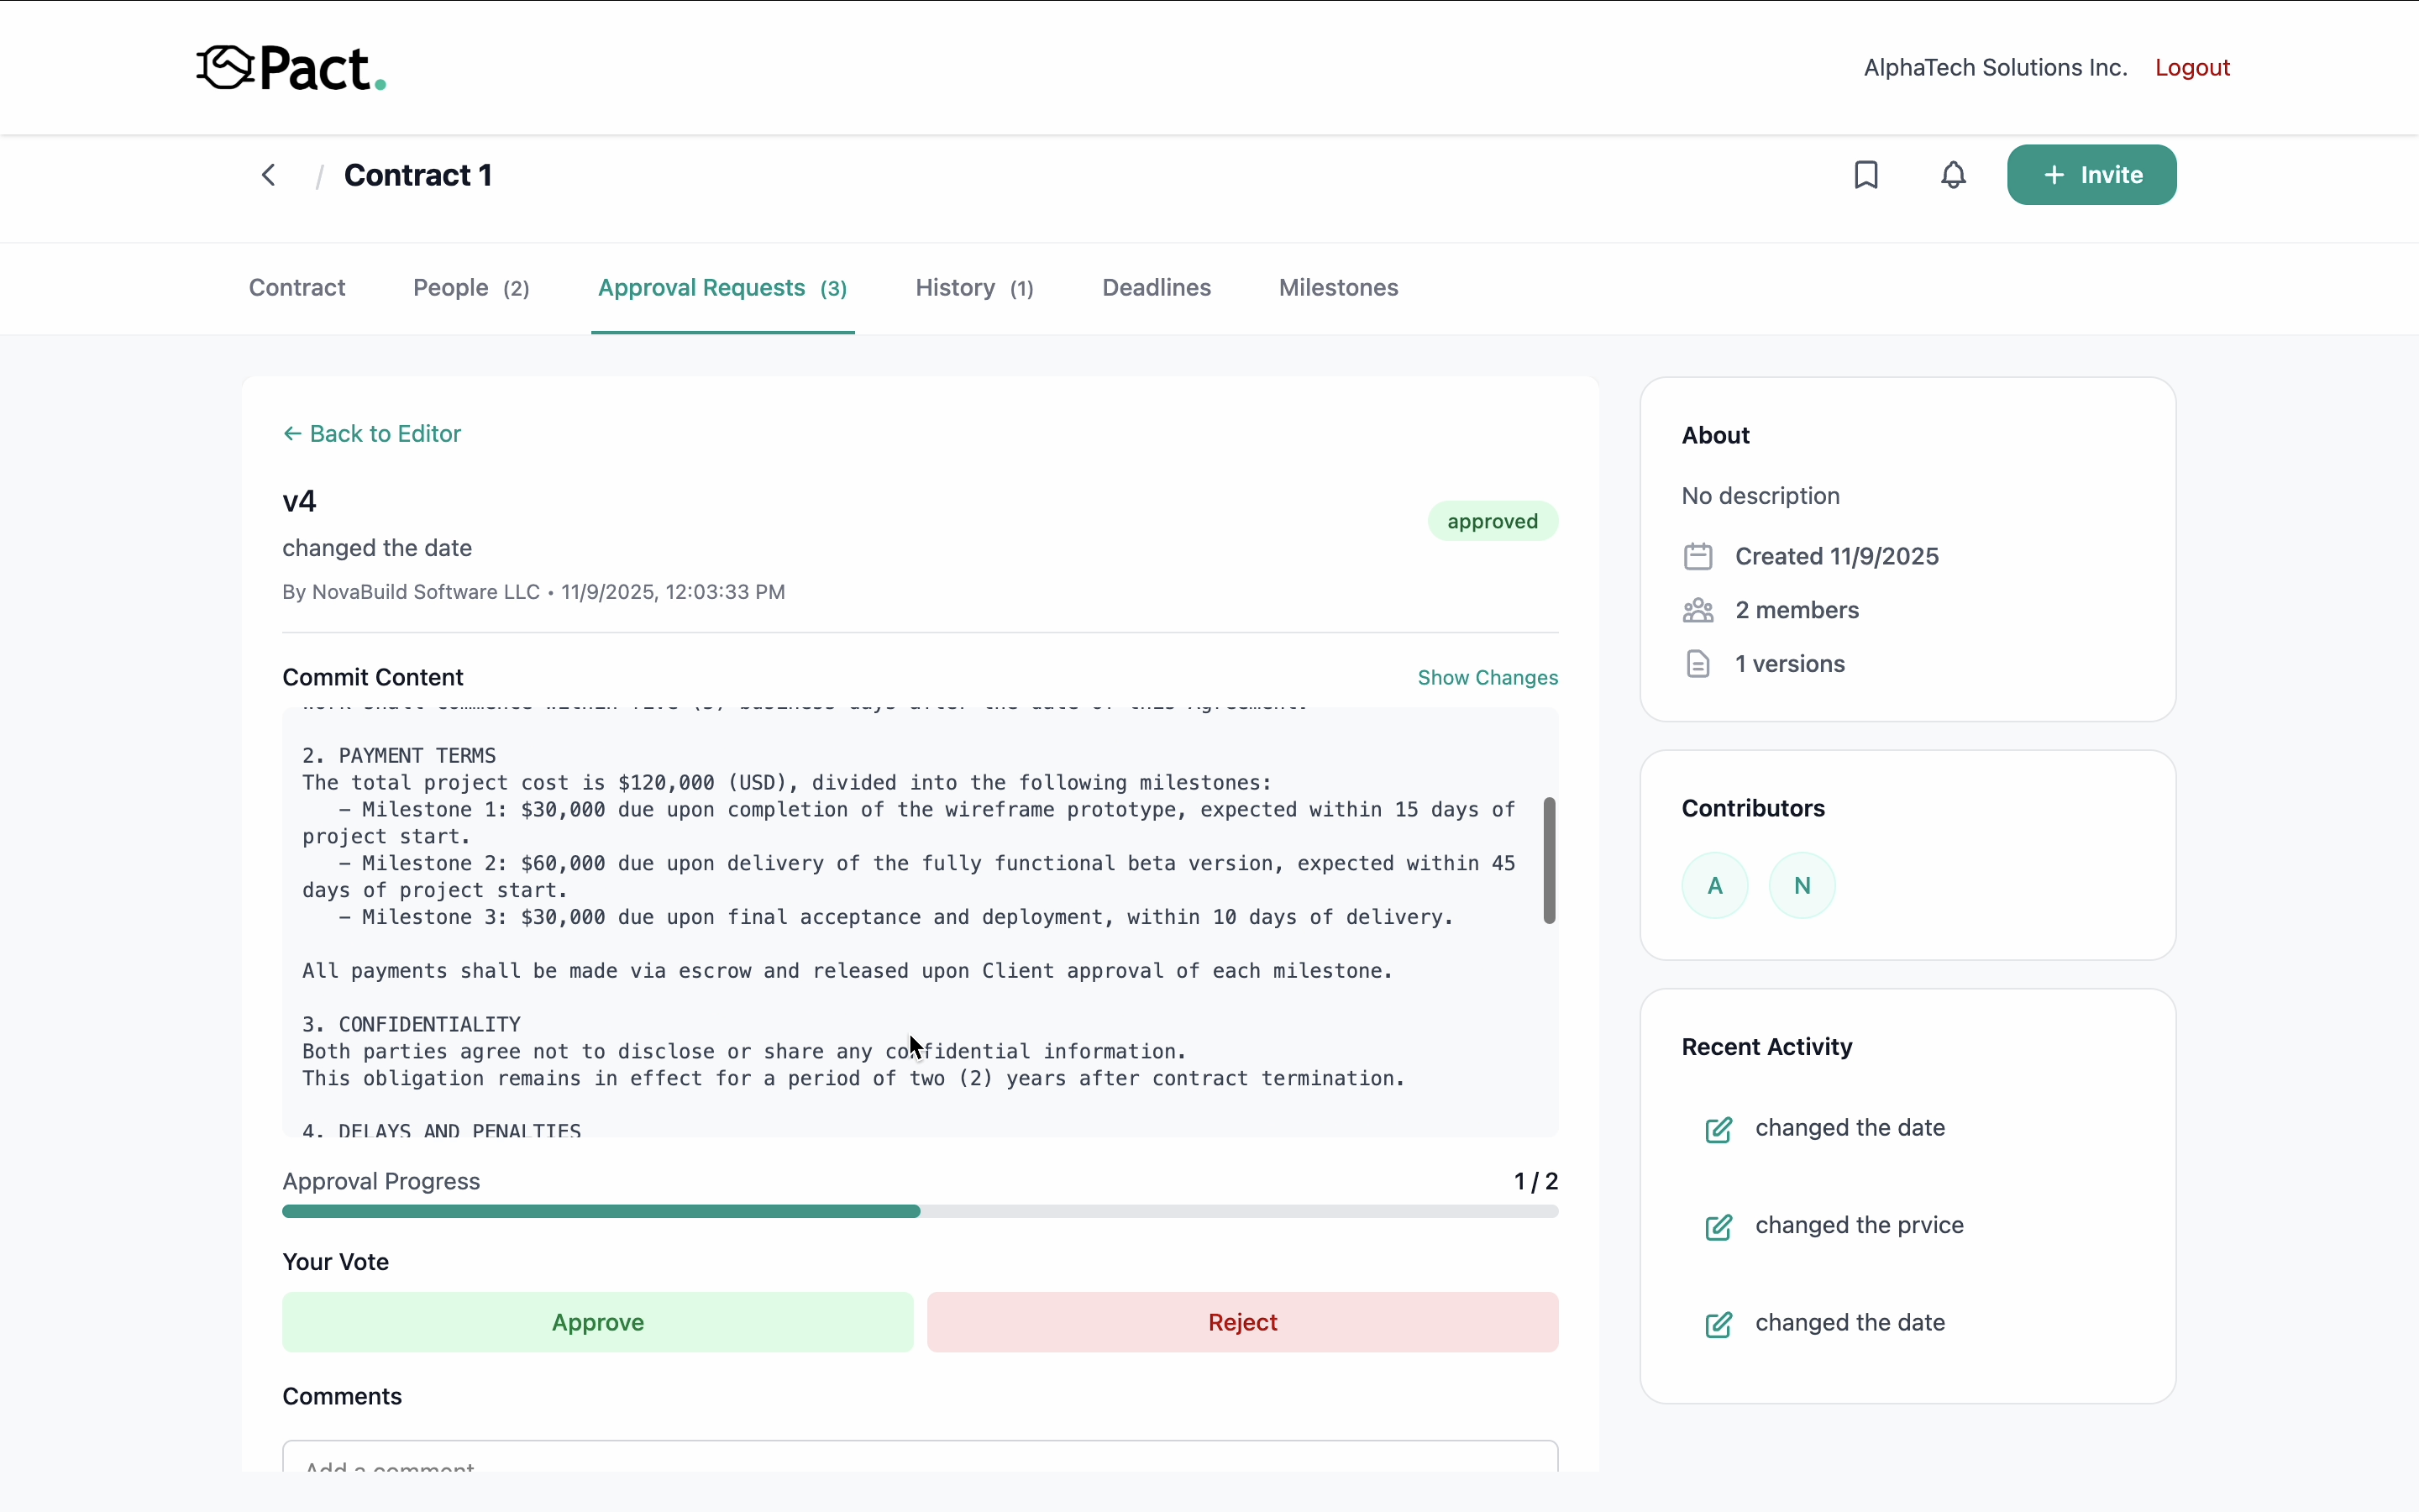Image resolution: width=2419 pixels, height=1512 pixels.
Task: Click the edit icon beside 'changed the prvice'
Action: [1718, 1227]
